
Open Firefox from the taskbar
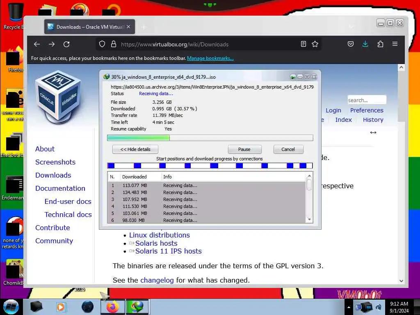112,307
